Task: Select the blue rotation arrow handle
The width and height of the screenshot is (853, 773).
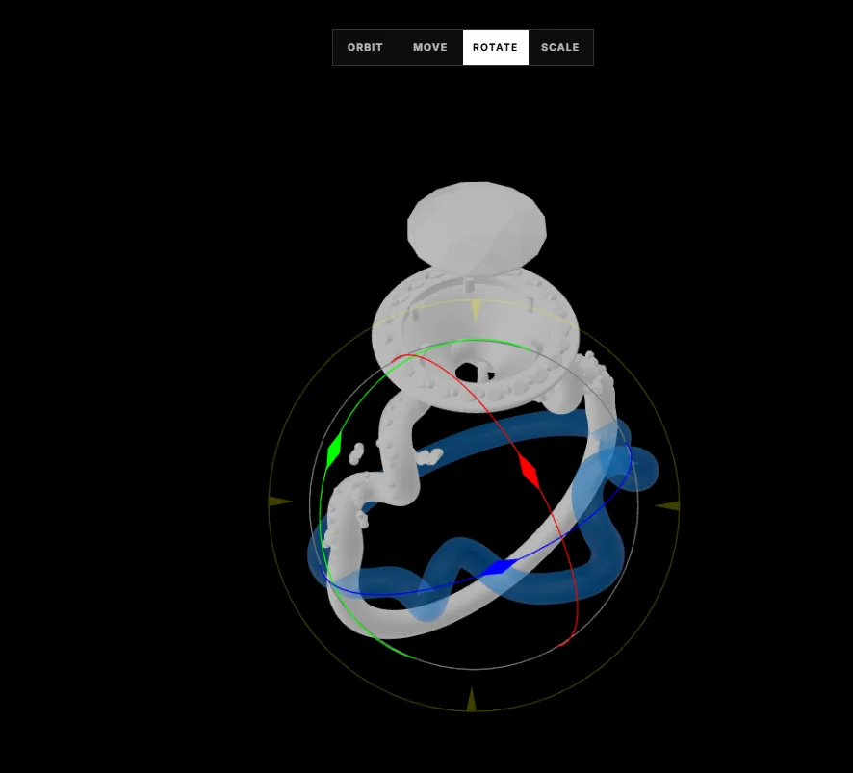Action: [x=497, y=568]
